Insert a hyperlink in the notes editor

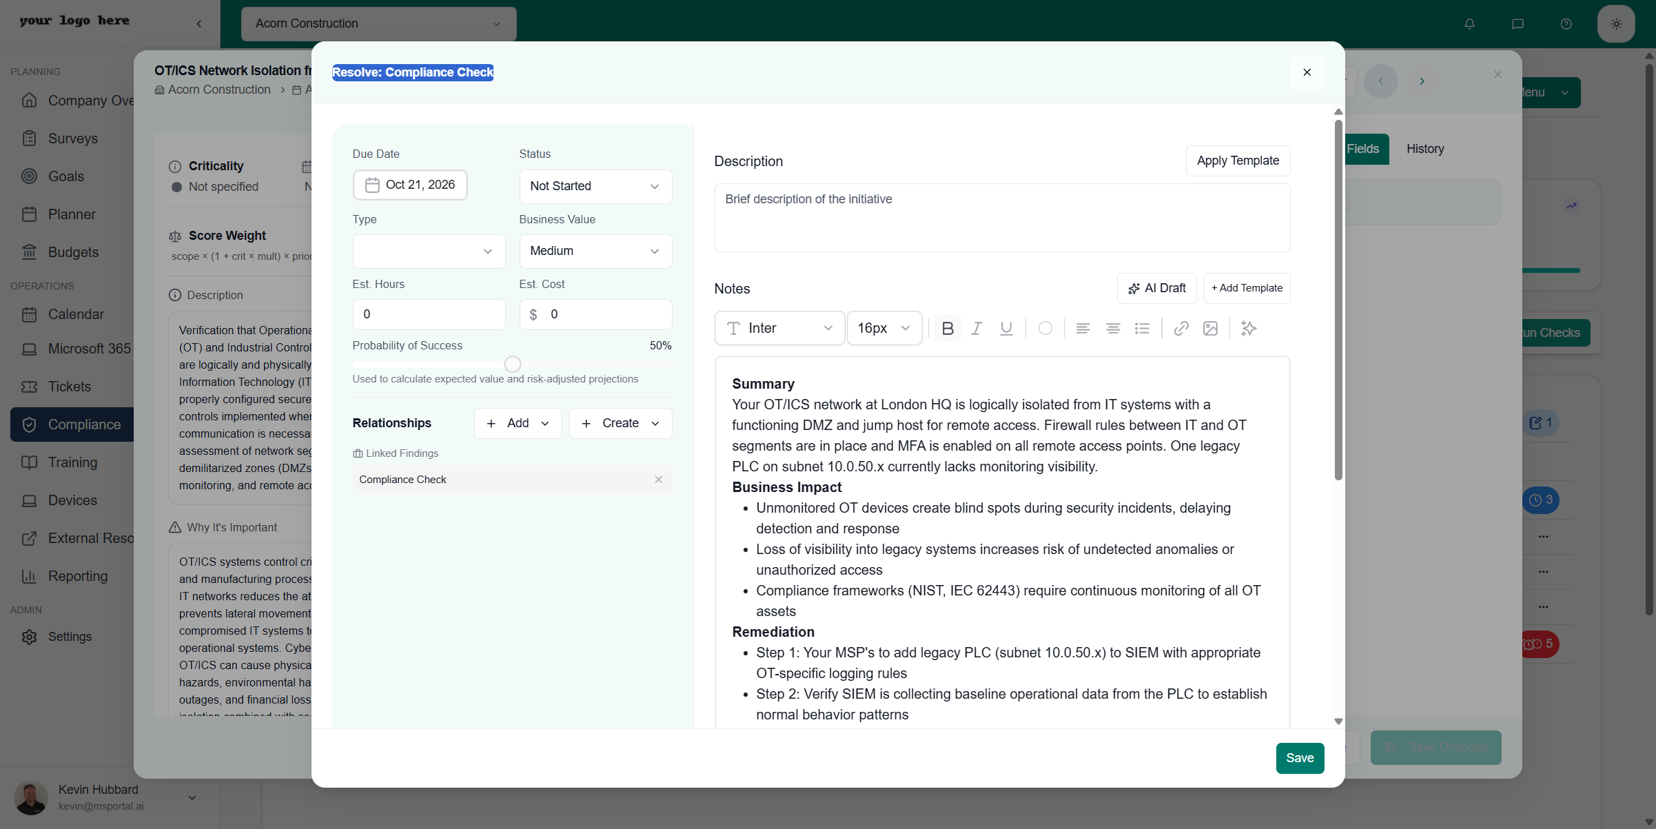tap(1180, 328)
